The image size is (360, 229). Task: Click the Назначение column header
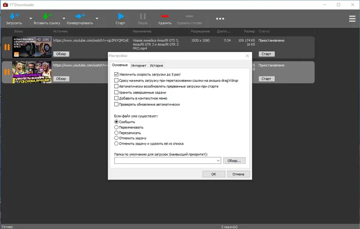[x=142, y=31]
